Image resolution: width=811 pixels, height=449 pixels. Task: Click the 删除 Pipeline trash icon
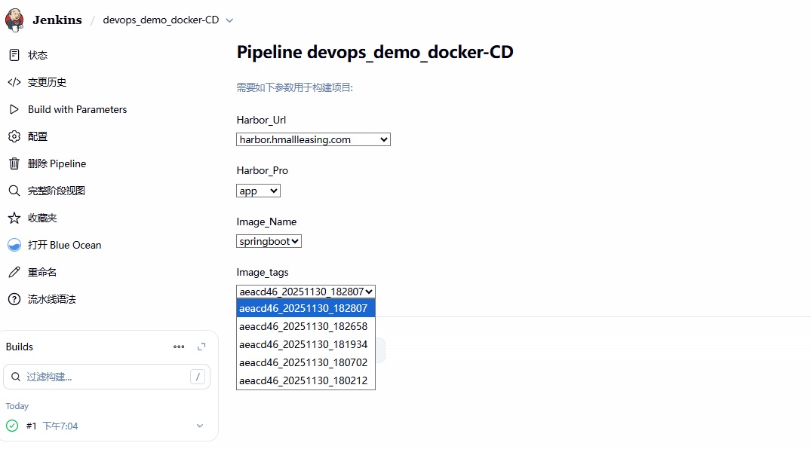(14, 163)
